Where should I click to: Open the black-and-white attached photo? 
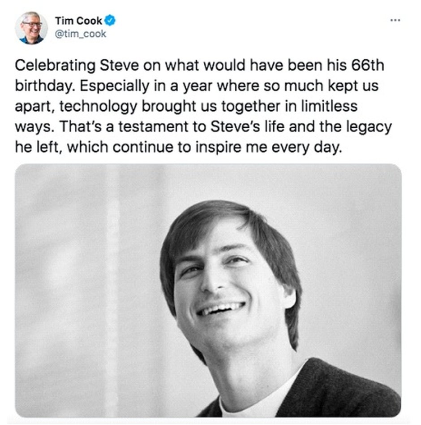pos(208,291)
